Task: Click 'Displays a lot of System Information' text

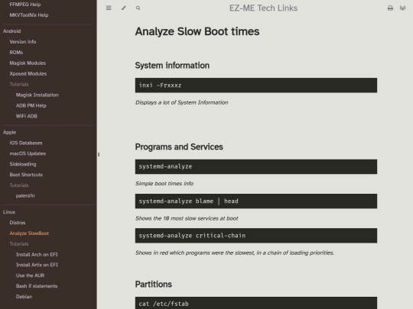Action: [x=182, y=102]
